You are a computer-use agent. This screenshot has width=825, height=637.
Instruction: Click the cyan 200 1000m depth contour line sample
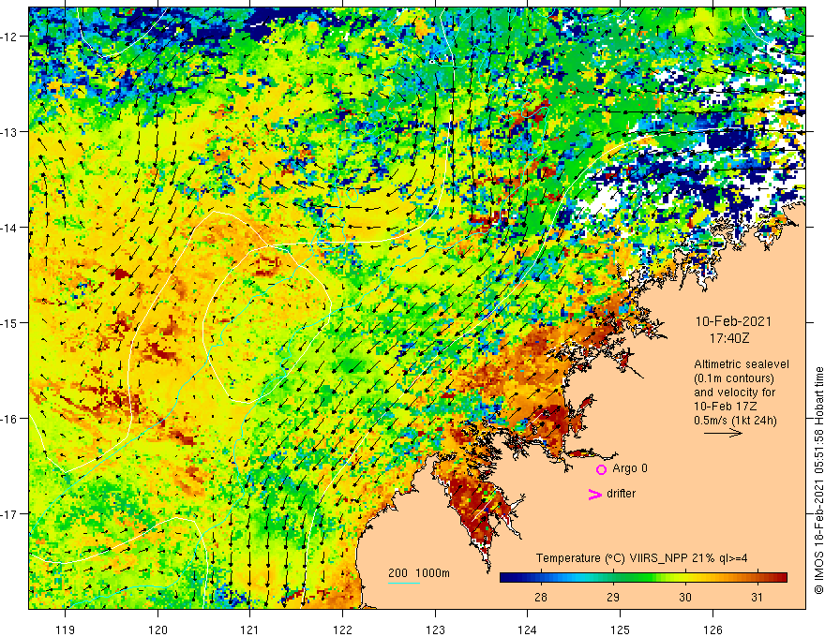[404, 583]
